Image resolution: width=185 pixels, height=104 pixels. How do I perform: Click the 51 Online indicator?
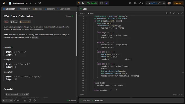click(x=72, y=100)
